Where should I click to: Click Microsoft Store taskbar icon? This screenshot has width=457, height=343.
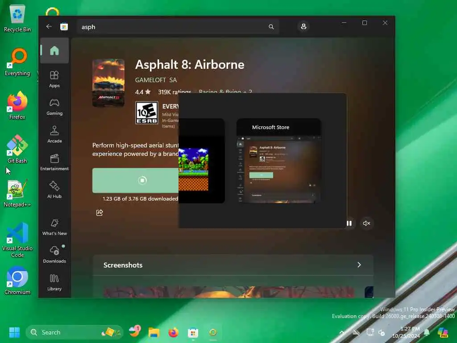click(193, 332)
